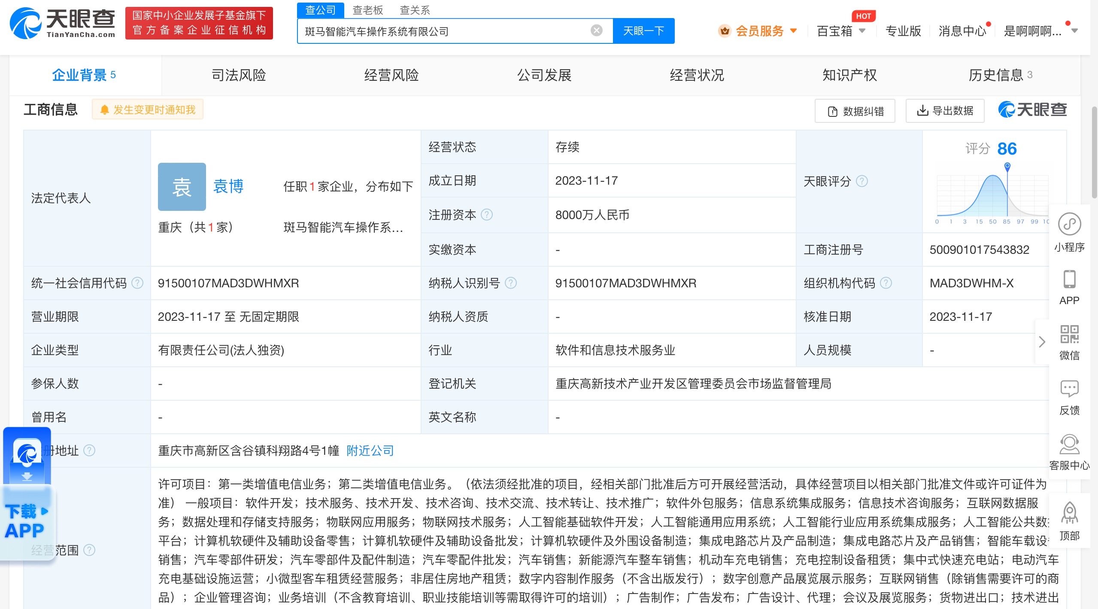The height and width of the screenshot is (609, 1098).
Task: Click help icon beside 纳税人识别号
Action: point(510,283)
